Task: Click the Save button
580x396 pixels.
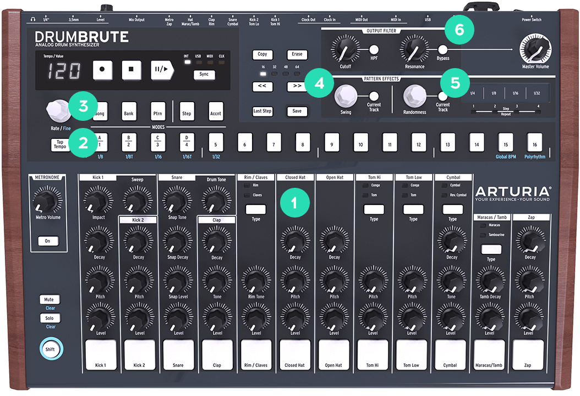Action: pyautogui.click(x=297, y=111)
